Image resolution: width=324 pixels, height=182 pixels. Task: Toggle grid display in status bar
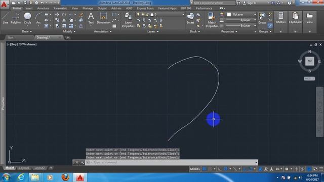[205, 169]
